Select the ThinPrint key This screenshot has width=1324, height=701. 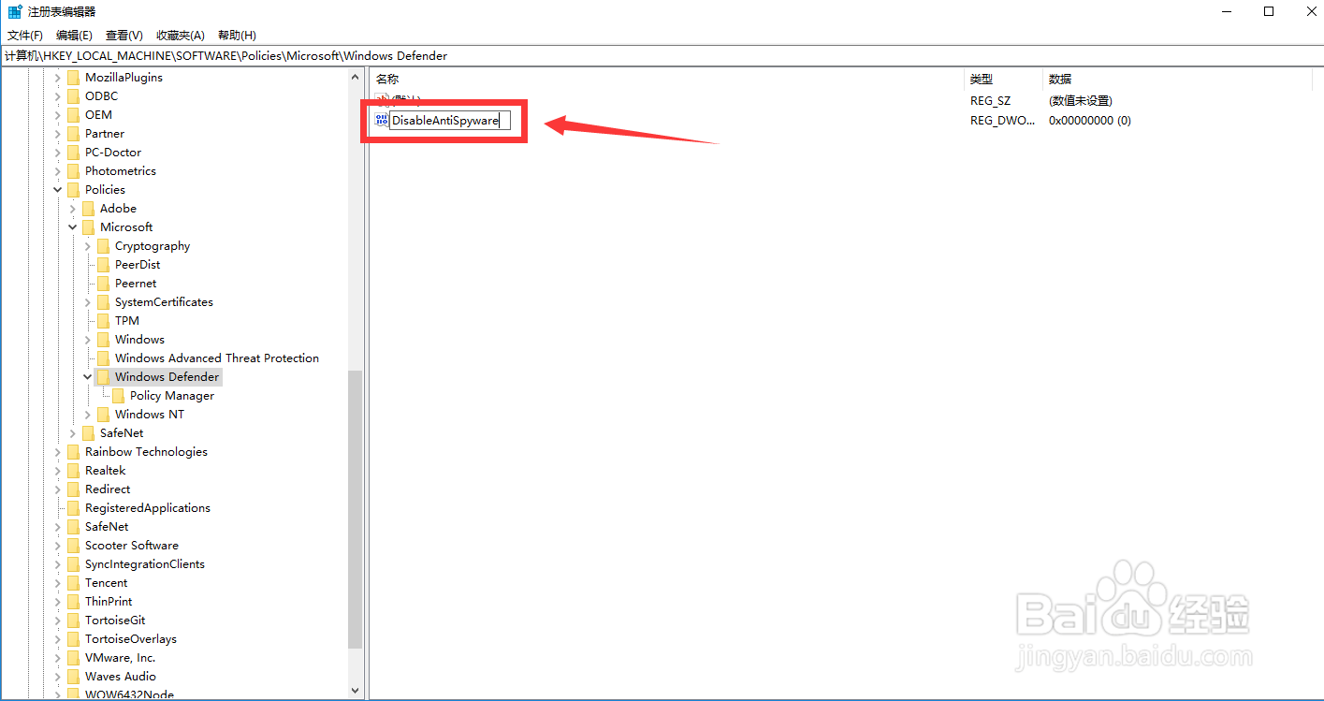tap(109, 601)
